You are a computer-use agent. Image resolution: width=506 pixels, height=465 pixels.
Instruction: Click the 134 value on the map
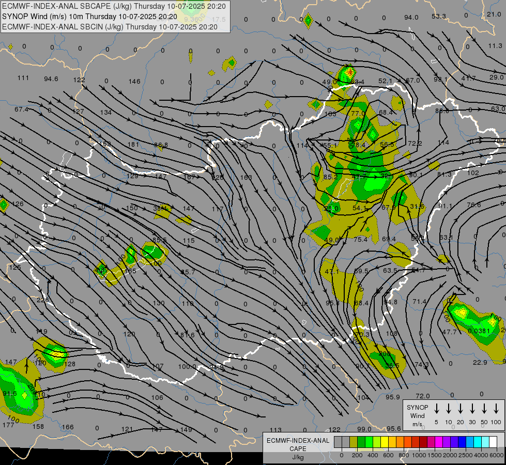(106, 112)
